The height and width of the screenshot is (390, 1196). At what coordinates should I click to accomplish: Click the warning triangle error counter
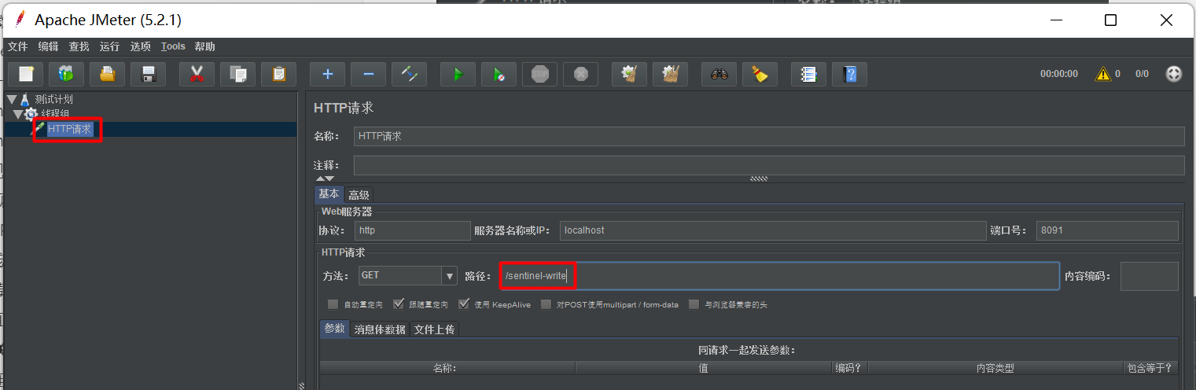[1103, 74]
